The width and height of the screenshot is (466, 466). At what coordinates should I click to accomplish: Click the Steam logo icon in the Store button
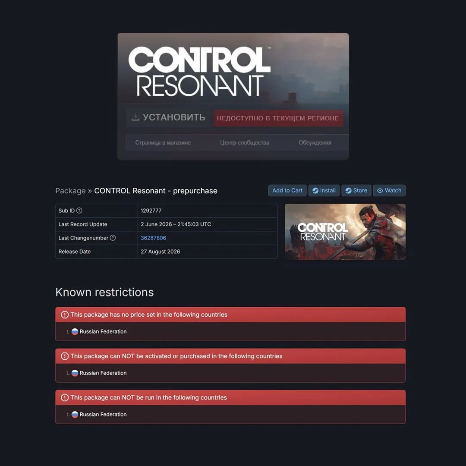(x=348, y=191)
